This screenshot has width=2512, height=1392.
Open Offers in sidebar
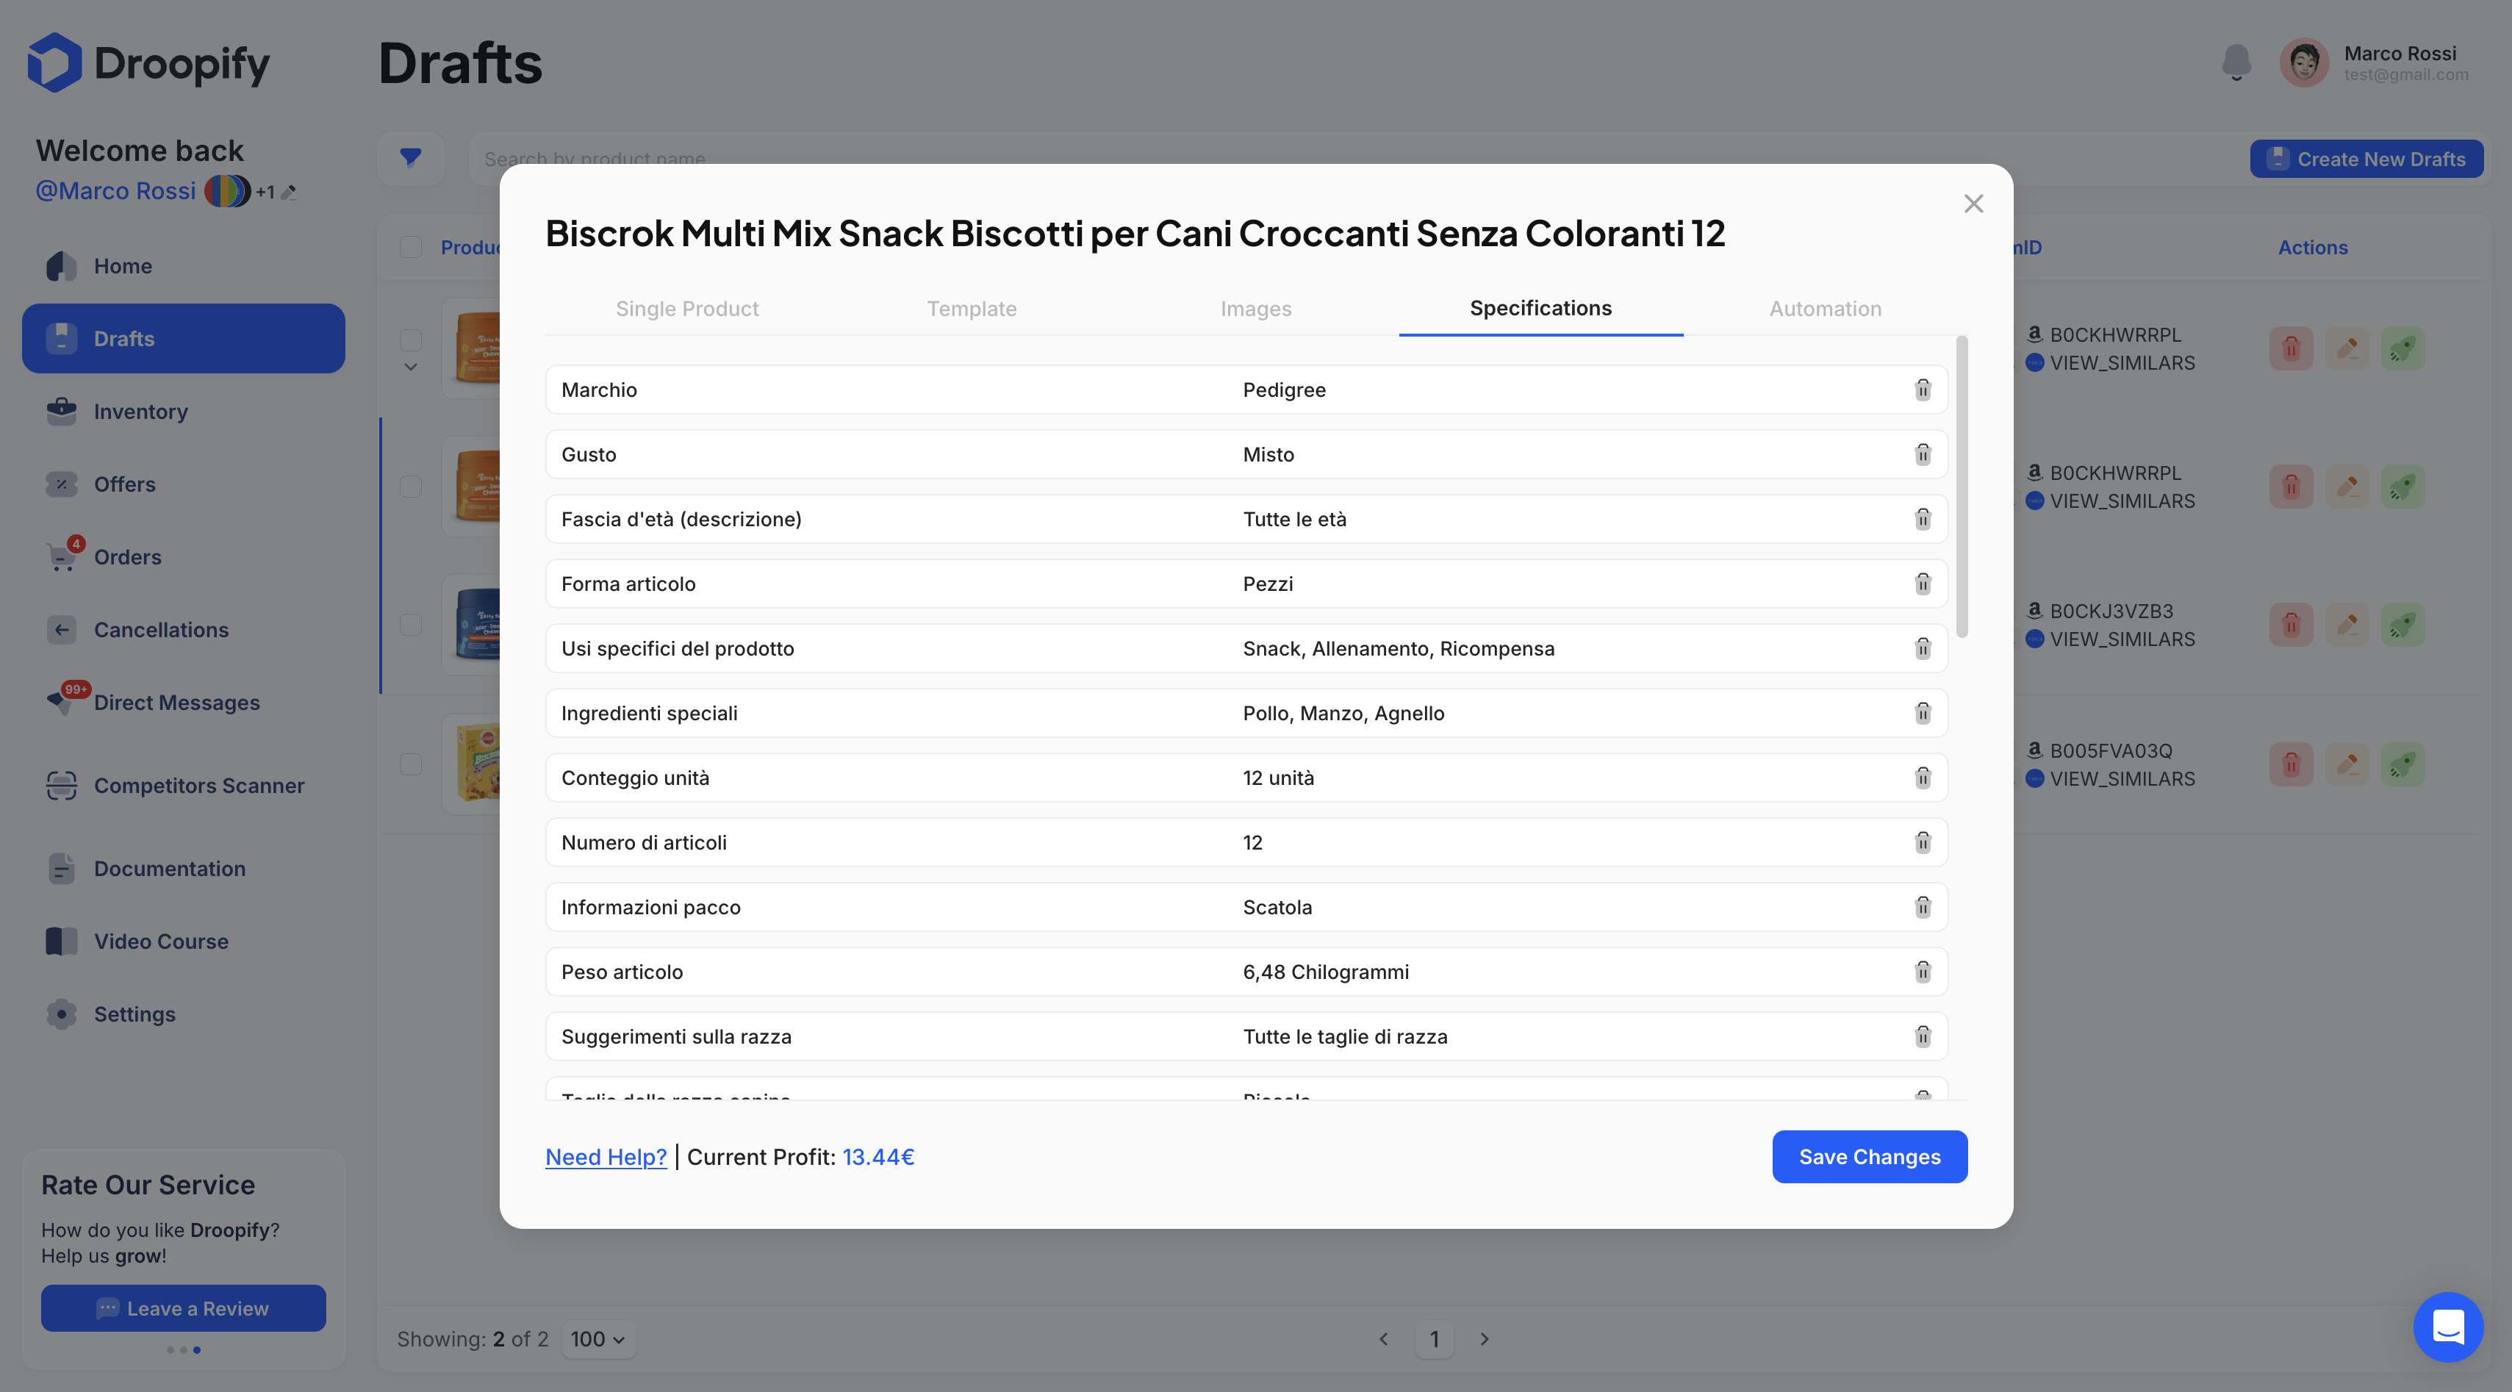tap(183, 484)
